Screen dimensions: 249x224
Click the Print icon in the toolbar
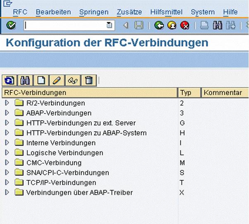[x=204, y=25]
